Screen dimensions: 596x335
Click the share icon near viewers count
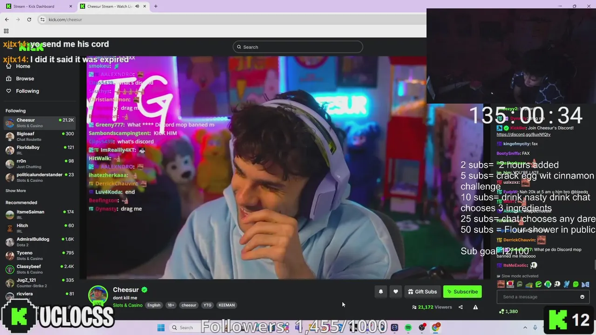coord(461,307)
